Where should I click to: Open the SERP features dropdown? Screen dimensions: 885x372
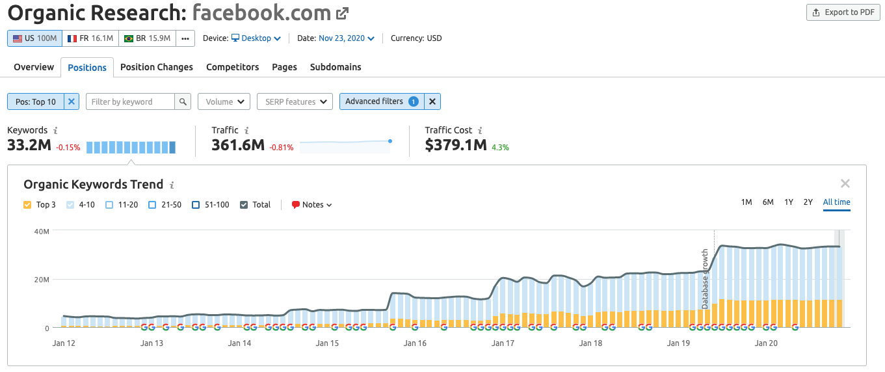click(295, 101)
